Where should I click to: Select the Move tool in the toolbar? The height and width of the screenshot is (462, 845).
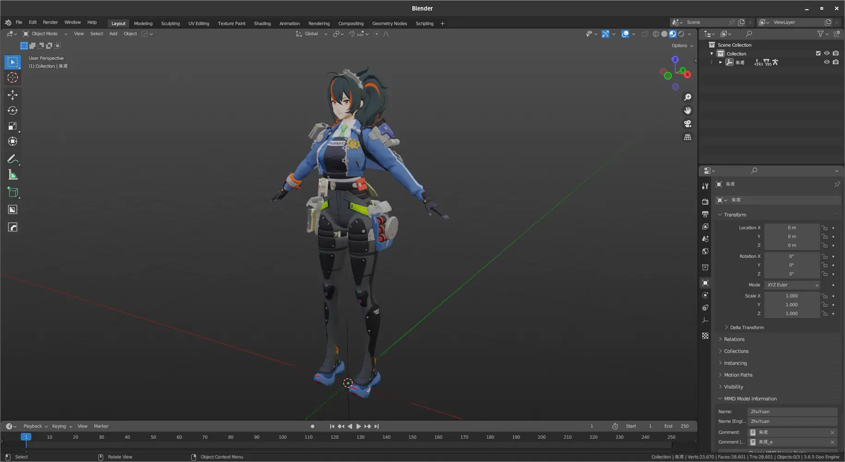[12, 95]
